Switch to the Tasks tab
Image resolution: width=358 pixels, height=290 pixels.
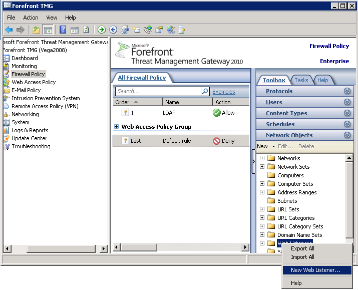tap(301, 80)
